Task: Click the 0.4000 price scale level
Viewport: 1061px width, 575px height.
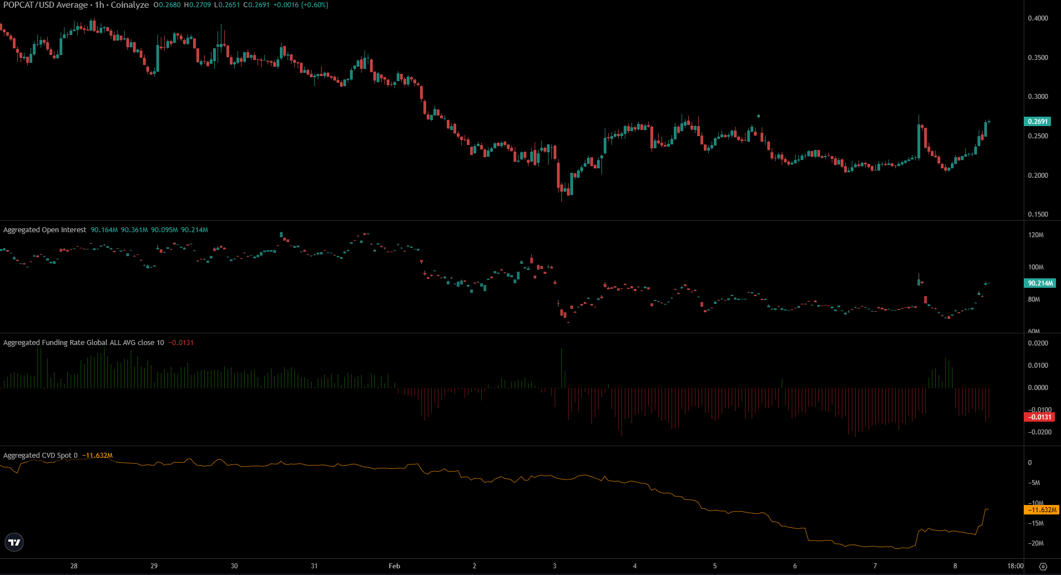Action: (1038, 18)
